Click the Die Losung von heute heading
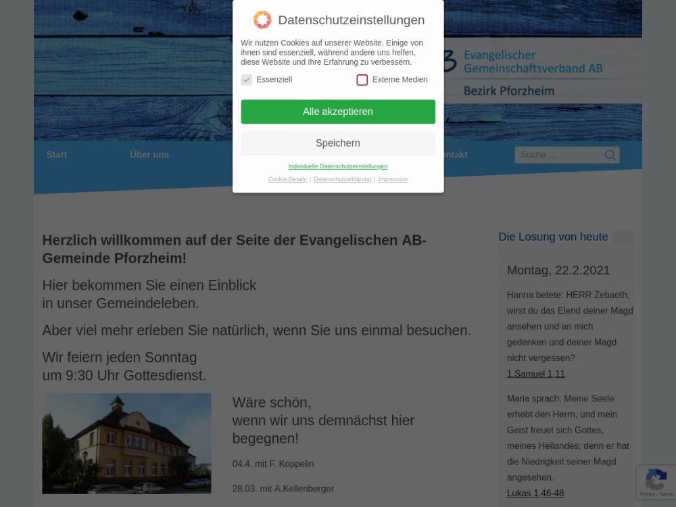This screenshot has height=507, width=676. coord(553,237)
